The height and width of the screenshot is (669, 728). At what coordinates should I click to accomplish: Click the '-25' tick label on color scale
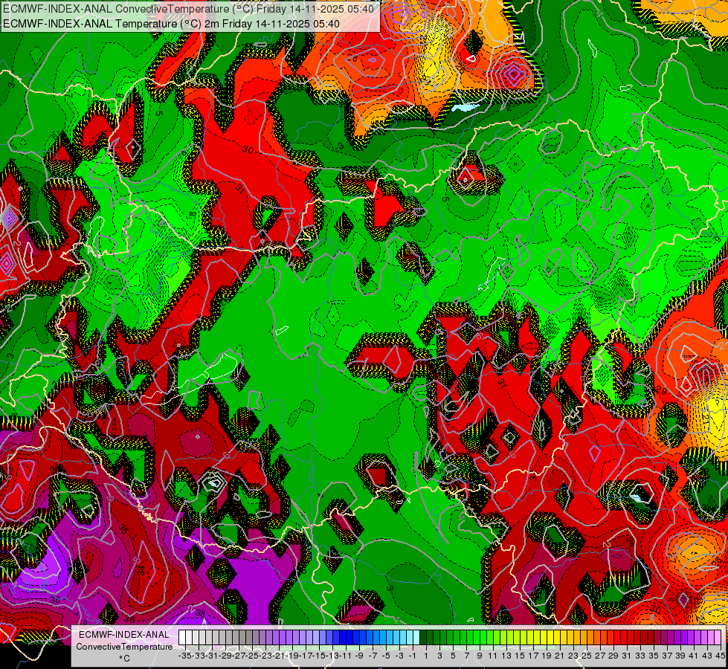251,656
